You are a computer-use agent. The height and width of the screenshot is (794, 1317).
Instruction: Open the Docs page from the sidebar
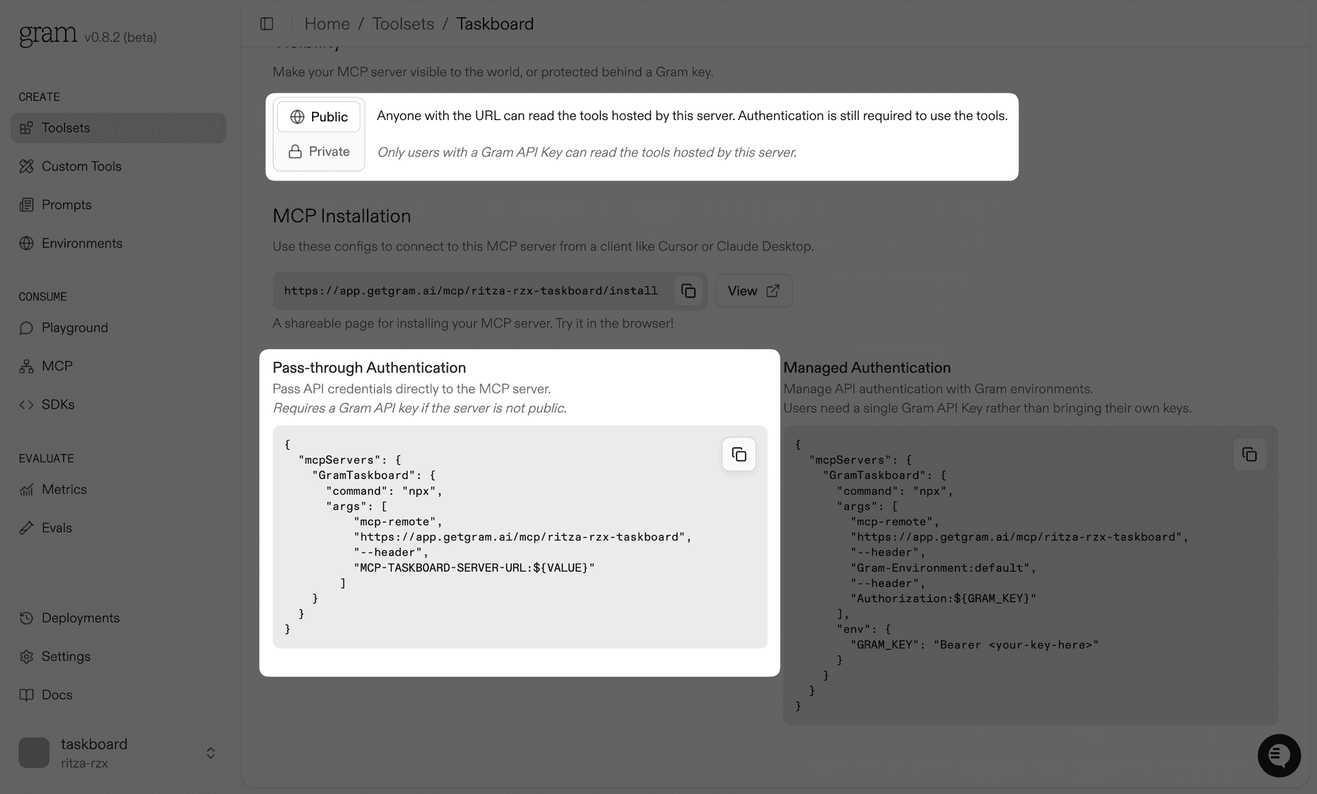(26, 694)
